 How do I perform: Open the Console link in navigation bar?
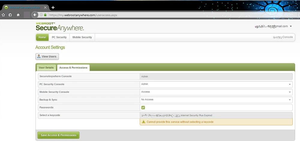click(283, 37)
